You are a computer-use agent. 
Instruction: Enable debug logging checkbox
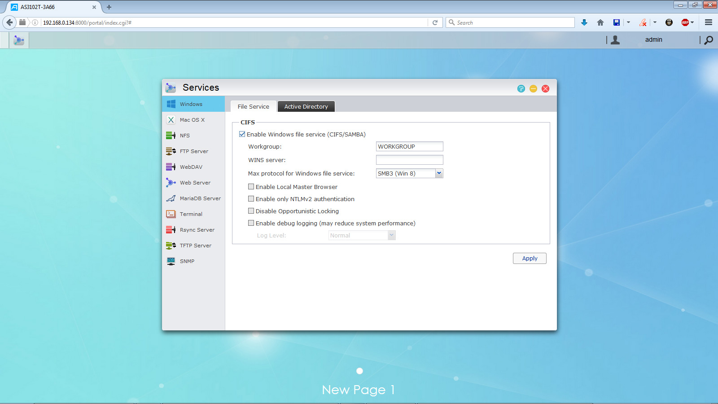click(251, 223)
